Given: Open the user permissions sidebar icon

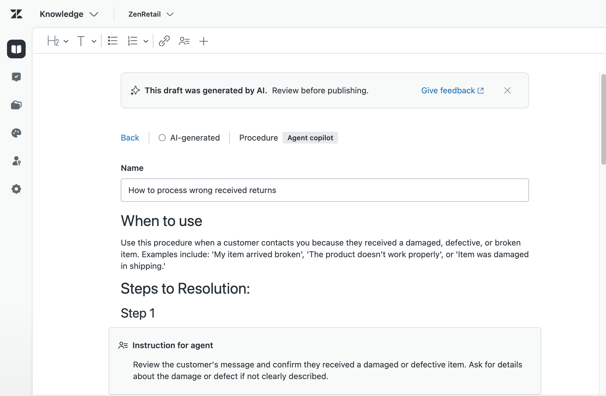Looking at the screenshot, I should [x=16, y=161].
